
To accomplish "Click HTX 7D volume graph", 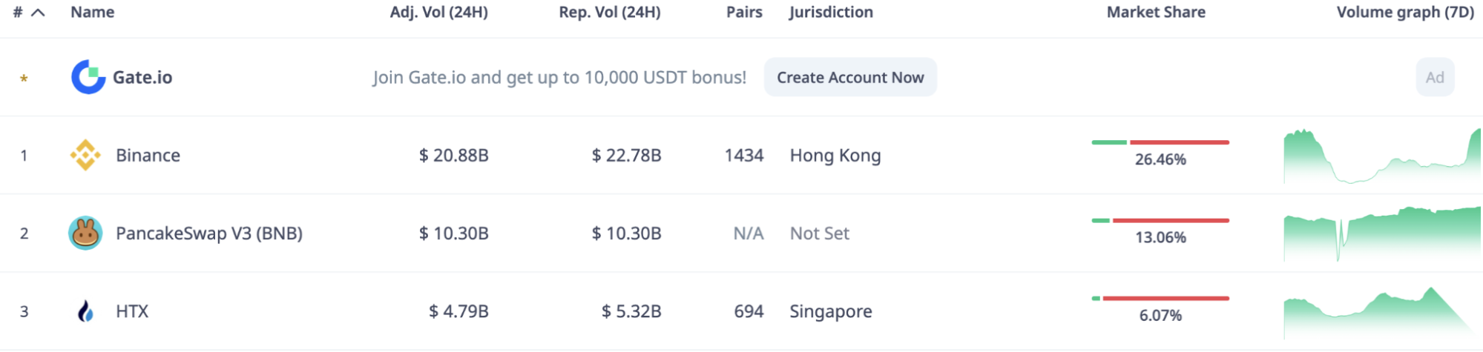I will pos(1383,312).
